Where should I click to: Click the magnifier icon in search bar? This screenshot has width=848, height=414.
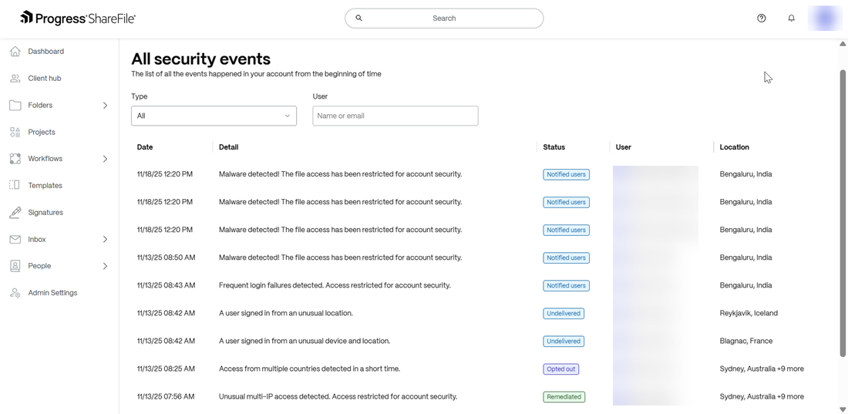358,18
